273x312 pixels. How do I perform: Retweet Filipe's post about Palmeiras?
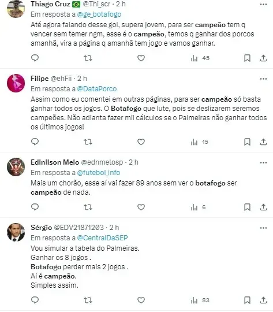88,142
